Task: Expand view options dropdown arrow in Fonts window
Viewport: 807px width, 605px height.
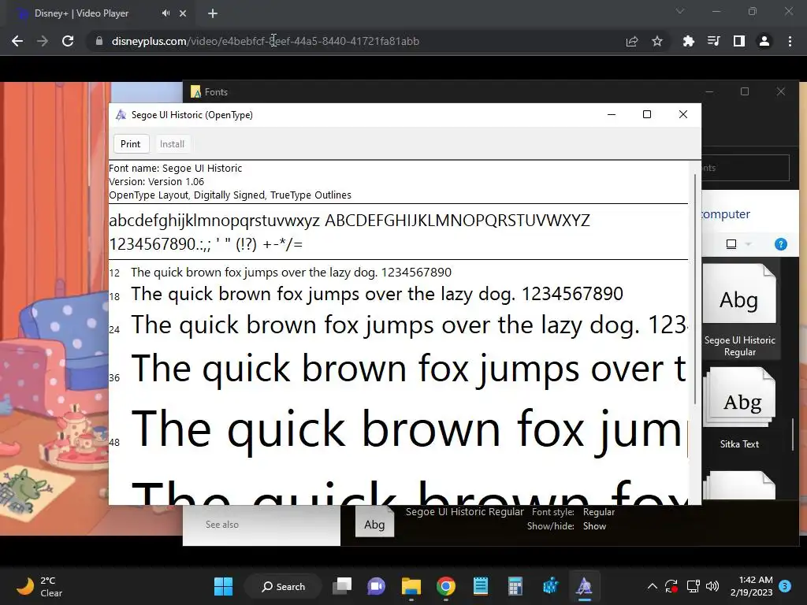Action: [x=749, y=244]
